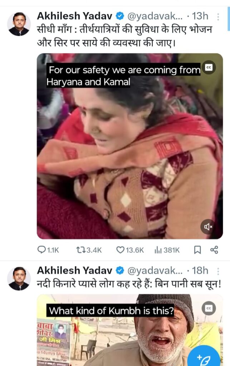
Task: Tap verified badge beside first tweet's name
Action: pyautogui.click(x=121, y=16)
